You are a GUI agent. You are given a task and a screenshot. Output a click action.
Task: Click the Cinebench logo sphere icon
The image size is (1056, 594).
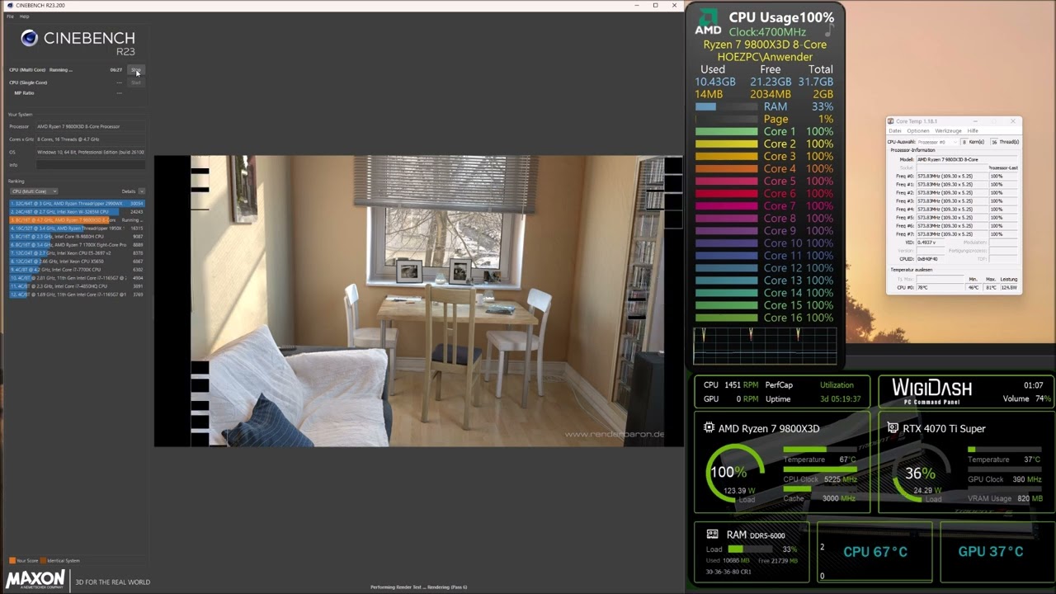pos(30,38)
